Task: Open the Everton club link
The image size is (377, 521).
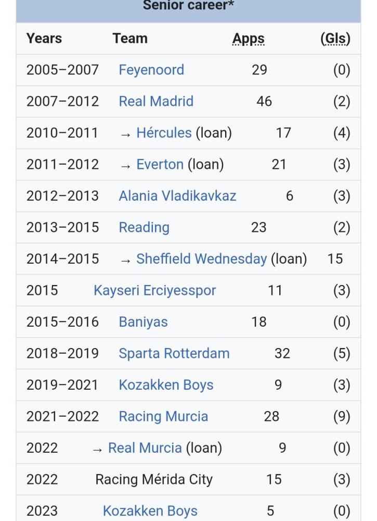Action: [x=160, y=165]
